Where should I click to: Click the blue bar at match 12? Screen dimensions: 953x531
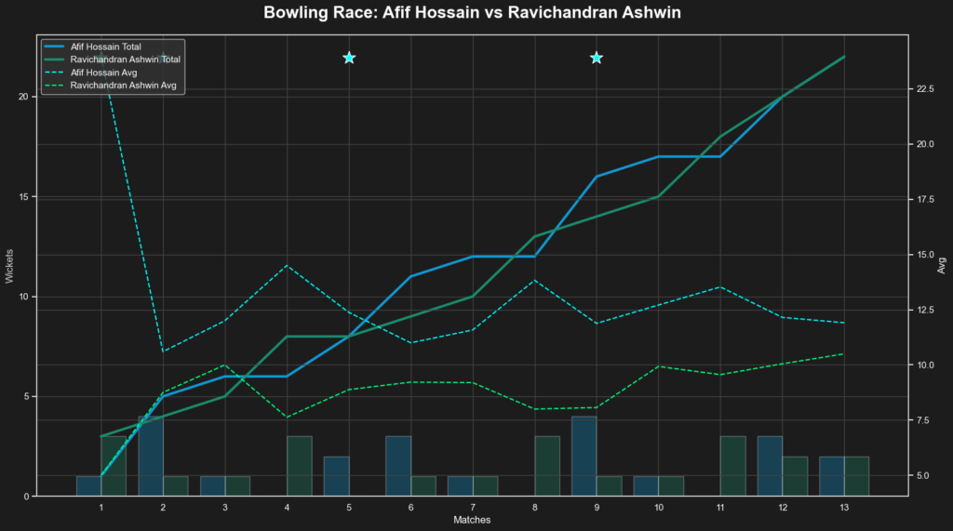coord(770,466)
